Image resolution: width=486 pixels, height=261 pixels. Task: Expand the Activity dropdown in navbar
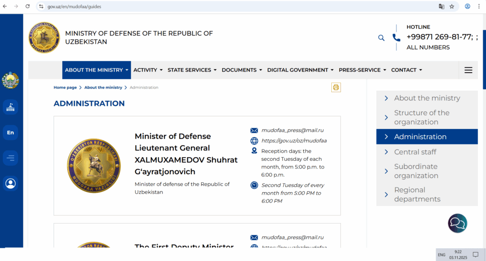(x=148, y=70)
